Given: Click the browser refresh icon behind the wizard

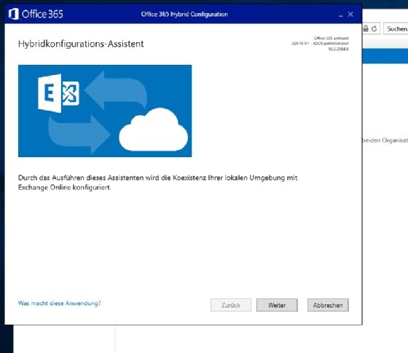Looking at the screenshot, I should pyautogui.click(x=374, y=28).
